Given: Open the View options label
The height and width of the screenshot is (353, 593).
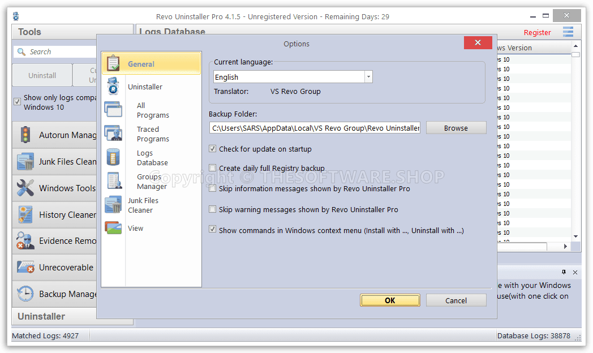Looking at the screenshot, I should point(135,229).
